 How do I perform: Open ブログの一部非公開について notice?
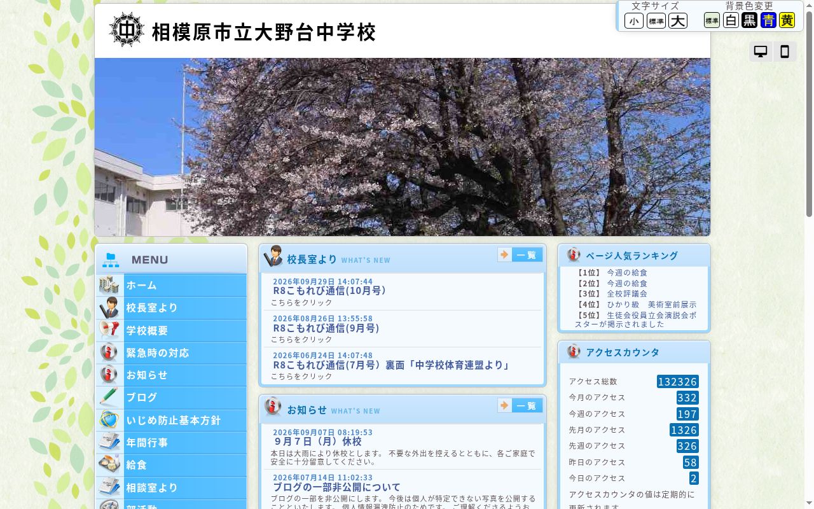[x=336, y=487]
